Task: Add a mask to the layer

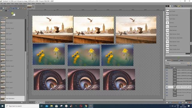Action: [x=186, y=102]
